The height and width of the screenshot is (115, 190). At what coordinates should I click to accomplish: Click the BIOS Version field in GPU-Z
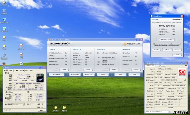click(169, 80)
